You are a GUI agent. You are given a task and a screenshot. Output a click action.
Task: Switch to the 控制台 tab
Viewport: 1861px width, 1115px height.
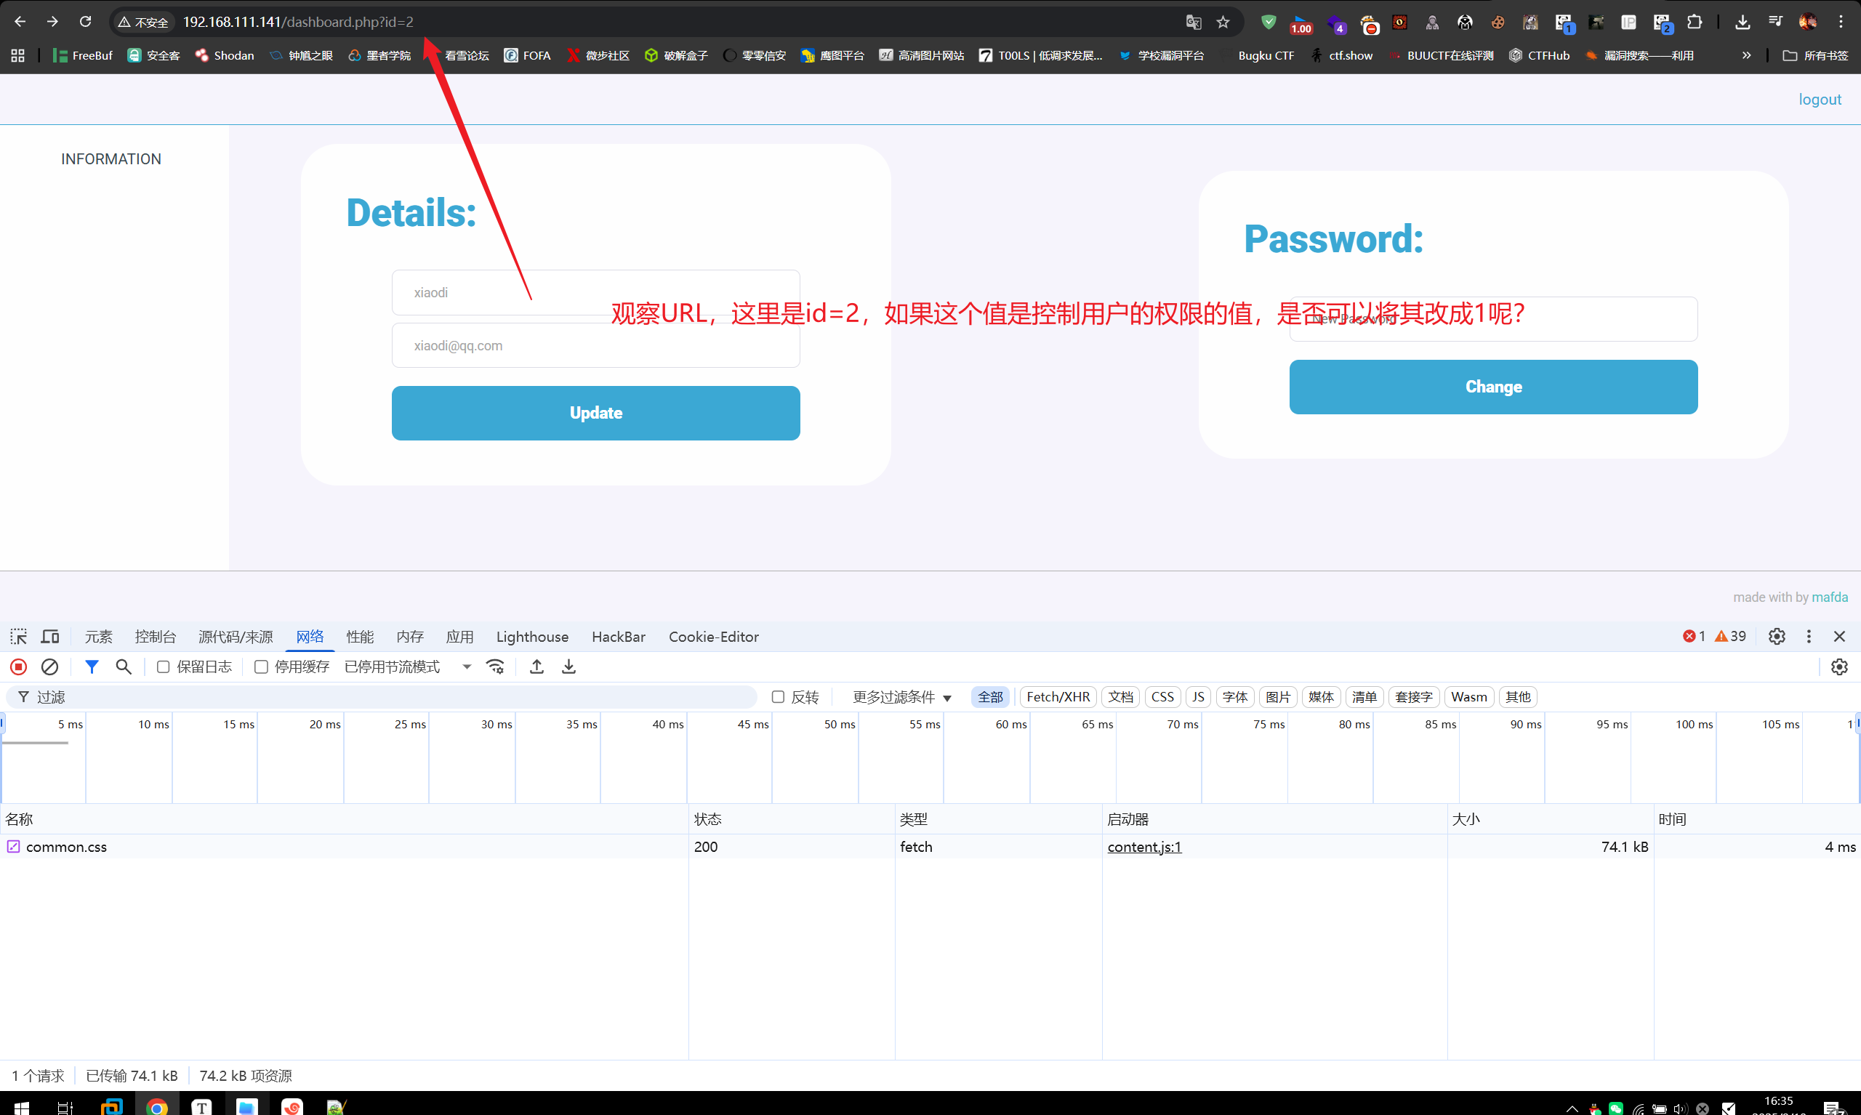156,637
